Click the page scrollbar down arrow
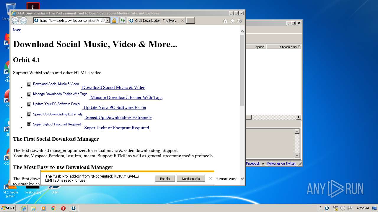The width and height of the screenshot is (378, 212). click(x=242, y=179)
